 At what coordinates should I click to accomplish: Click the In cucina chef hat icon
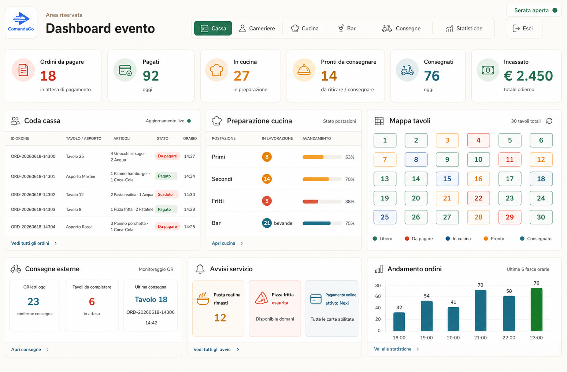[x=216, y=70]
